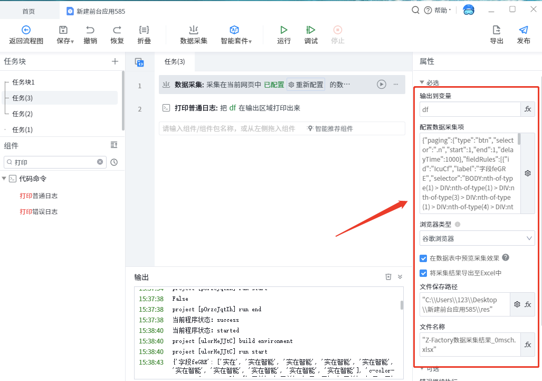Clear the output log with the trash icon
Viewport: 542px width, 381px height.
(388, 277)
